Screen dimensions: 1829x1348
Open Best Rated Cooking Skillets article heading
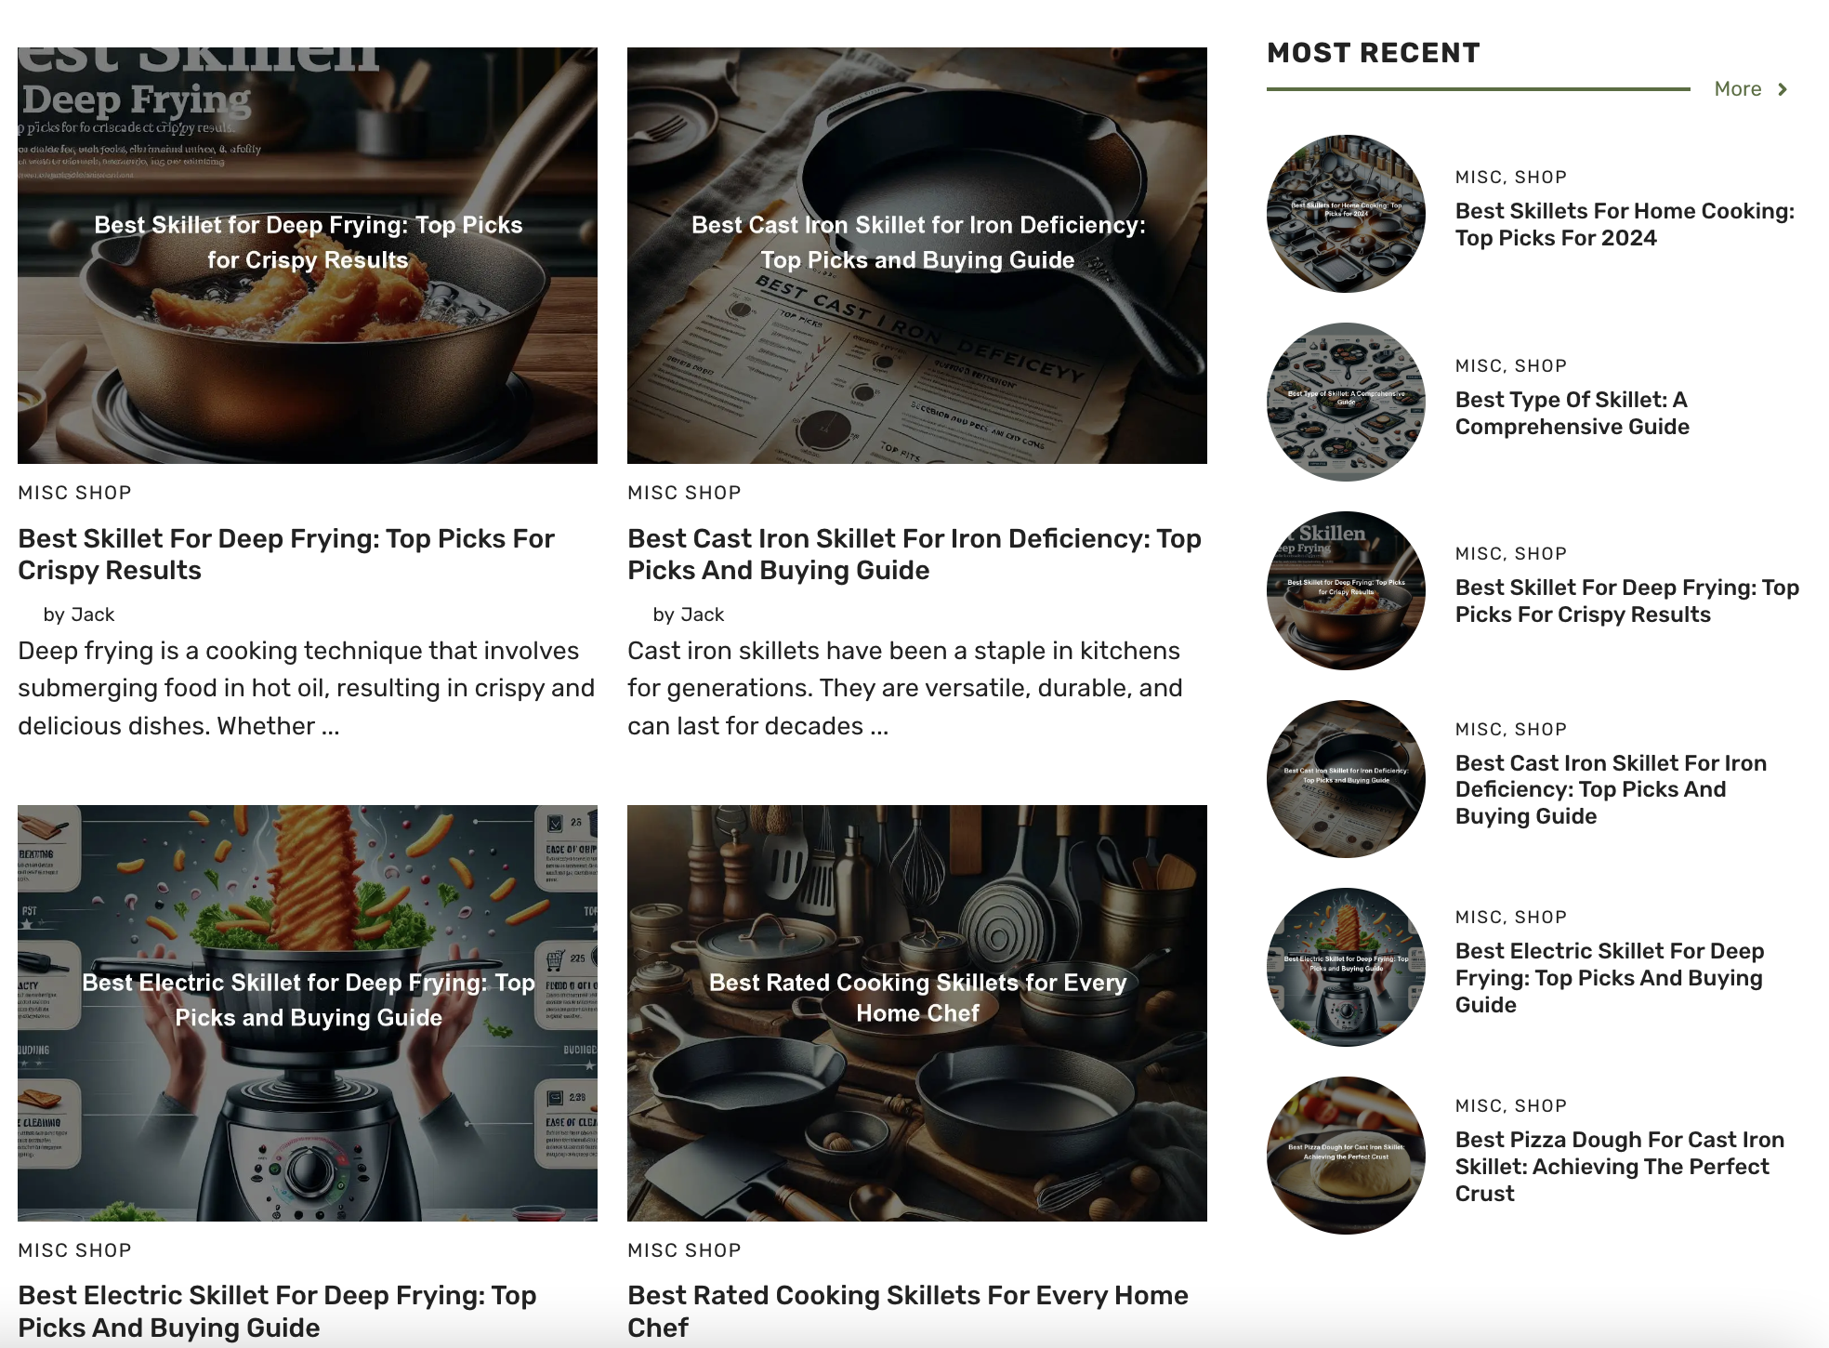click(908, 1311)
